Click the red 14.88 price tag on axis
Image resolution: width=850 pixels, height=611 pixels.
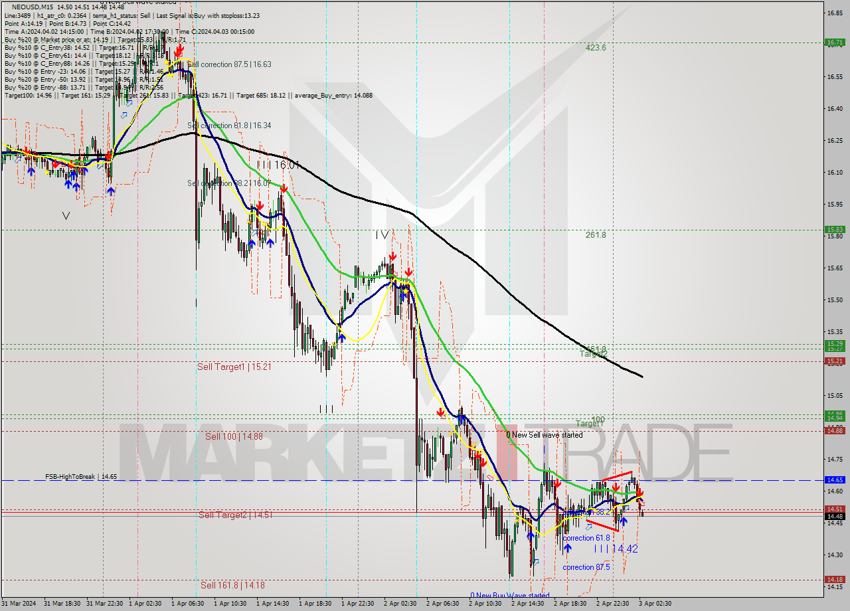pos(835,430)
